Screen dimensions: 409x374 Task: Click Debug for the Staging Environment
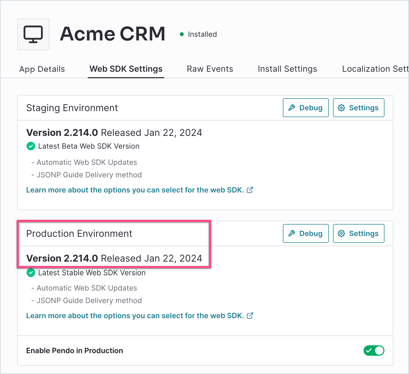click(x=306, y=108)
